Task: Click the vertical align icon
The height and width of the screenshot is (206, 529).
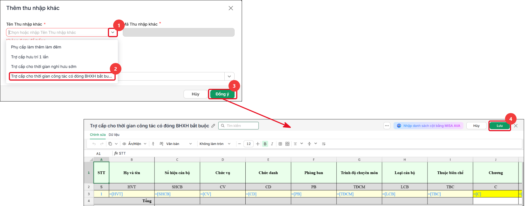Action: (309, 144)
